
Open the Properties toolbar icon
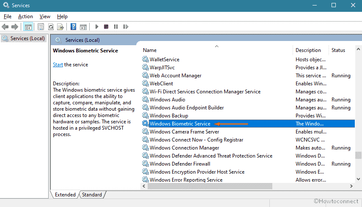click(x=41, y=27)
